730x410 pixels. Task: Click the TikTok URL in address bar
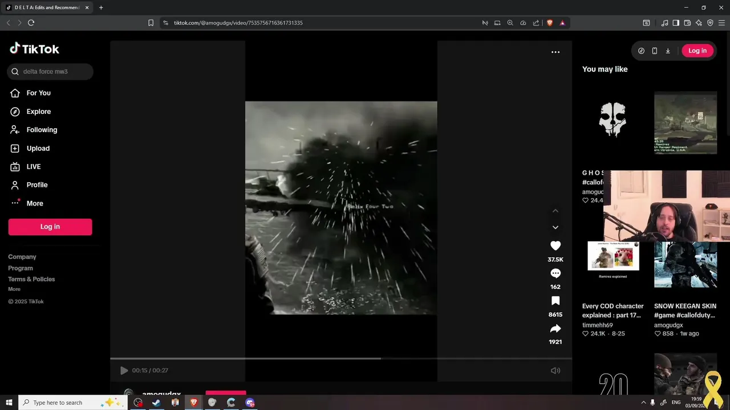[x=238, y=23]
